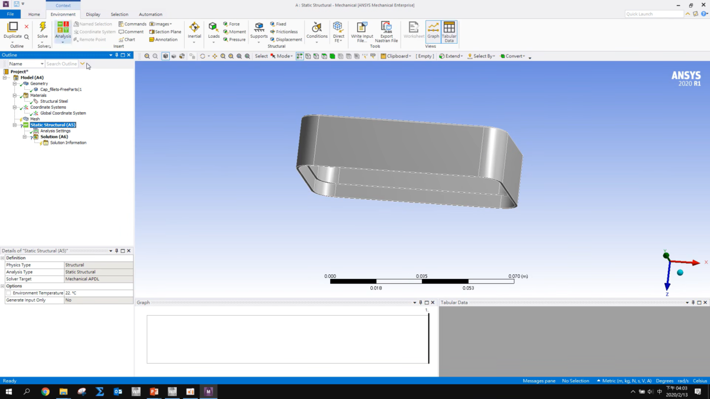710x399 pixels.
Task: Open the Mode selection dropdown
Action: click(282, 56)
